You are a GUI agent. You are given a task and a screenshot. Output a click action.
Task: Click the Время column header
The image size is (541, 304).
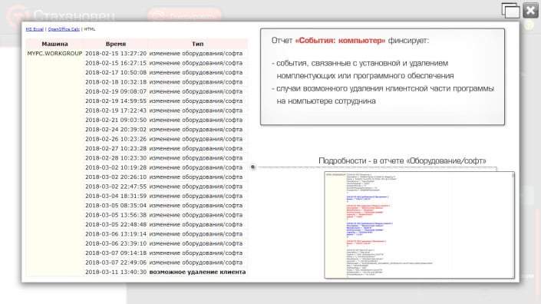click(116, 44)
